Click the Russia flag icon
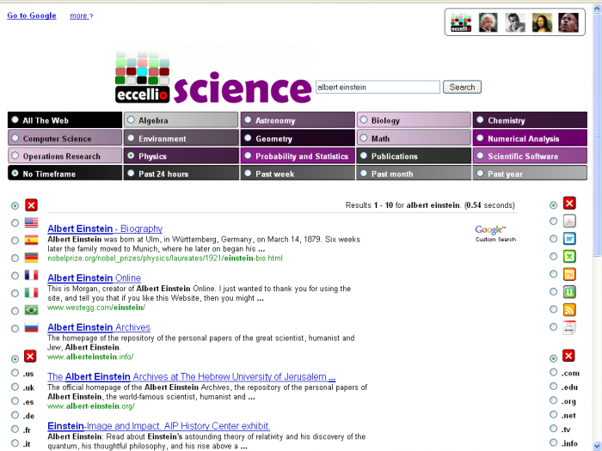Image resolution: width=602 pixels, height=451 pixels. click(31, 327)
